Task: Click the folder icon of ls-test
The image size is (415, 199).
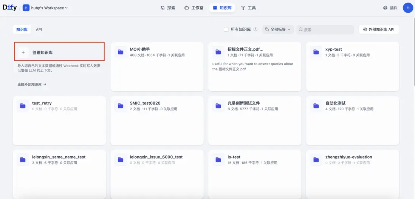Action: 218,160
